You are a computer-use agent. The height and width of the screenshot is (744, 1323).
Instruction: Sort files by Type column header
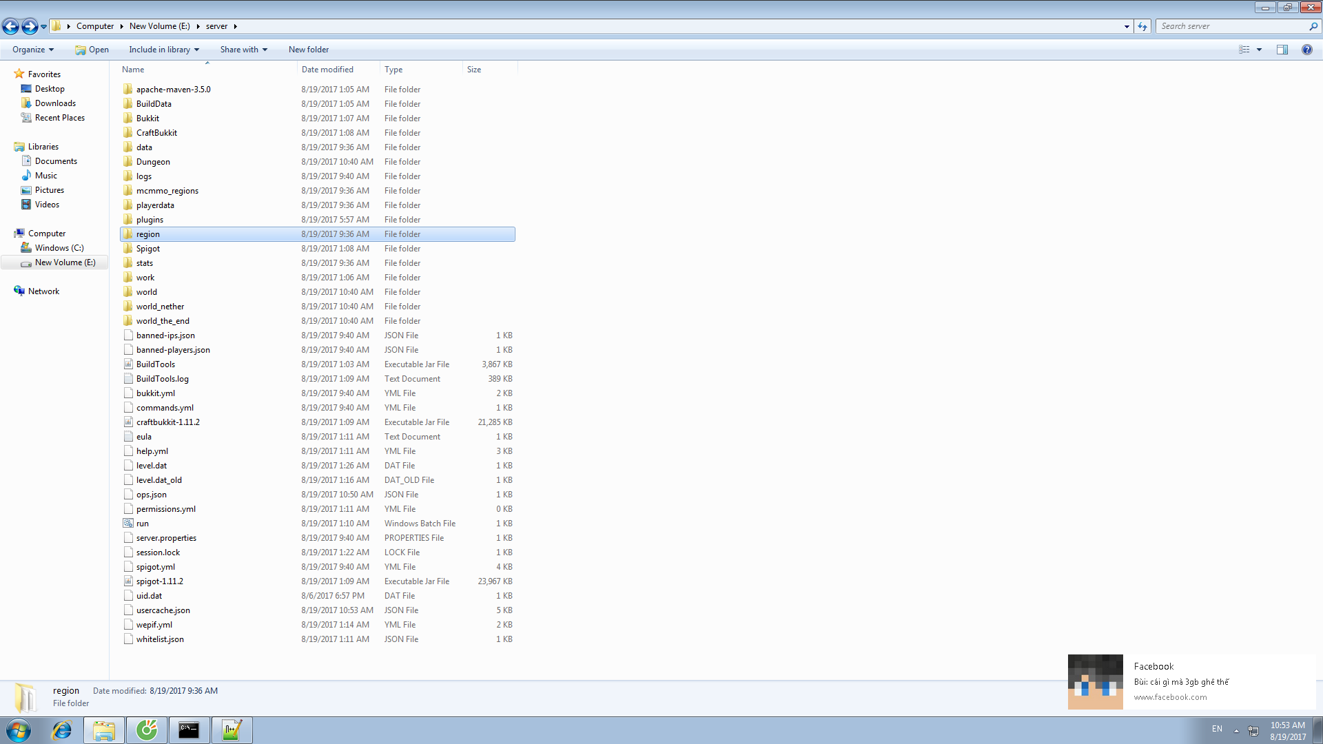point(393,70)
